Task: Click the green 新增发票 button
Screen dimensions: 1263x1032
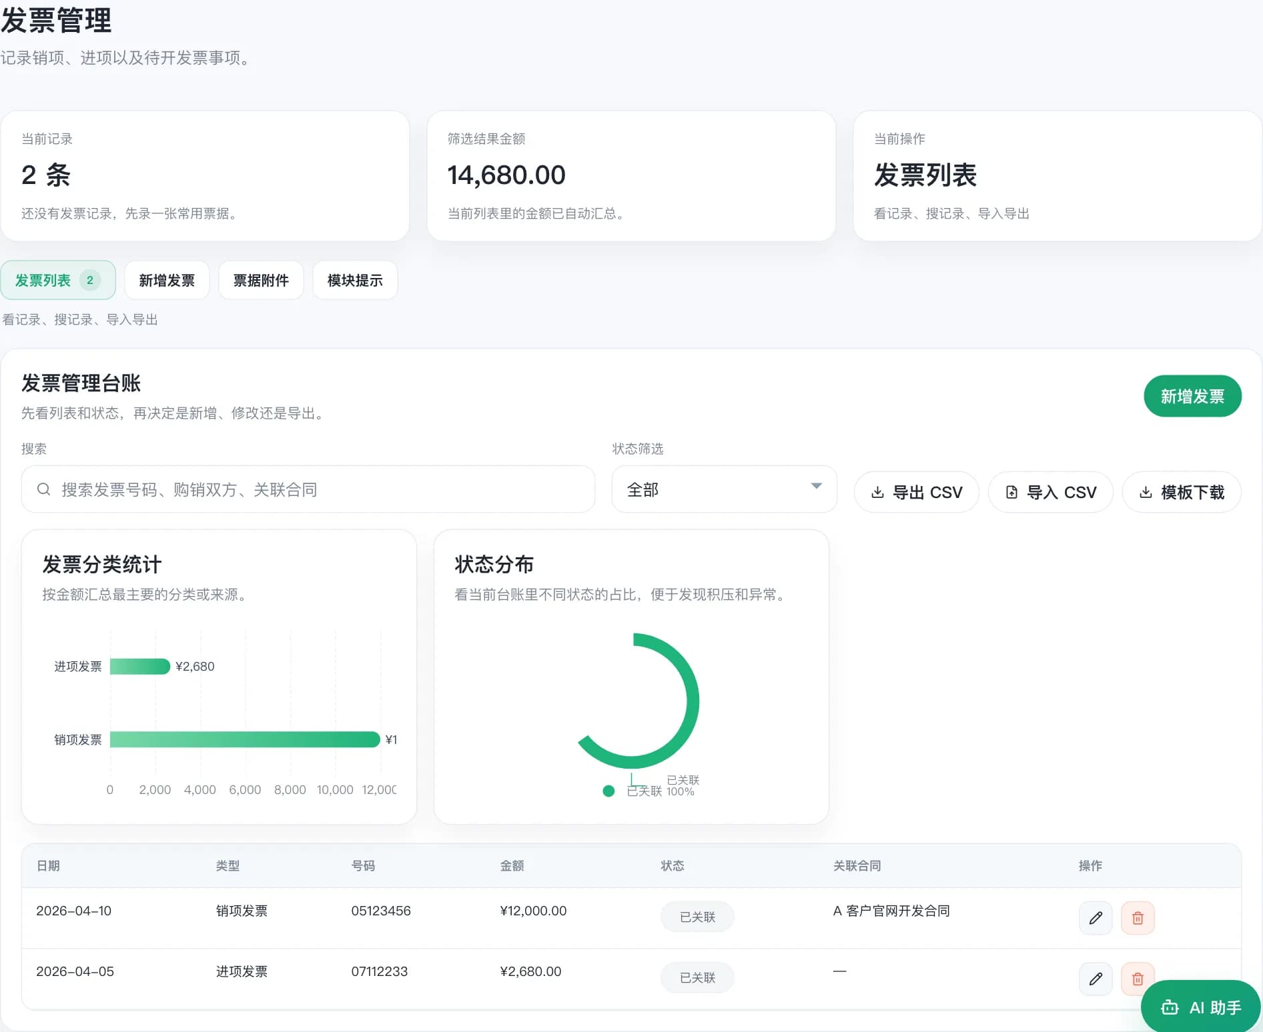Action: pos(1192,396)
